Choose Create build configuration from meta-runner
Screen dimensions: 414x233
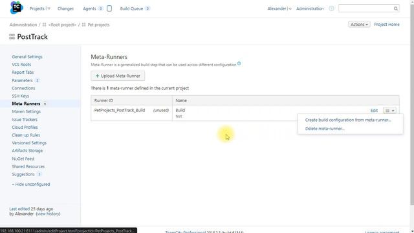pyautogui.click(x=348, y=120)
